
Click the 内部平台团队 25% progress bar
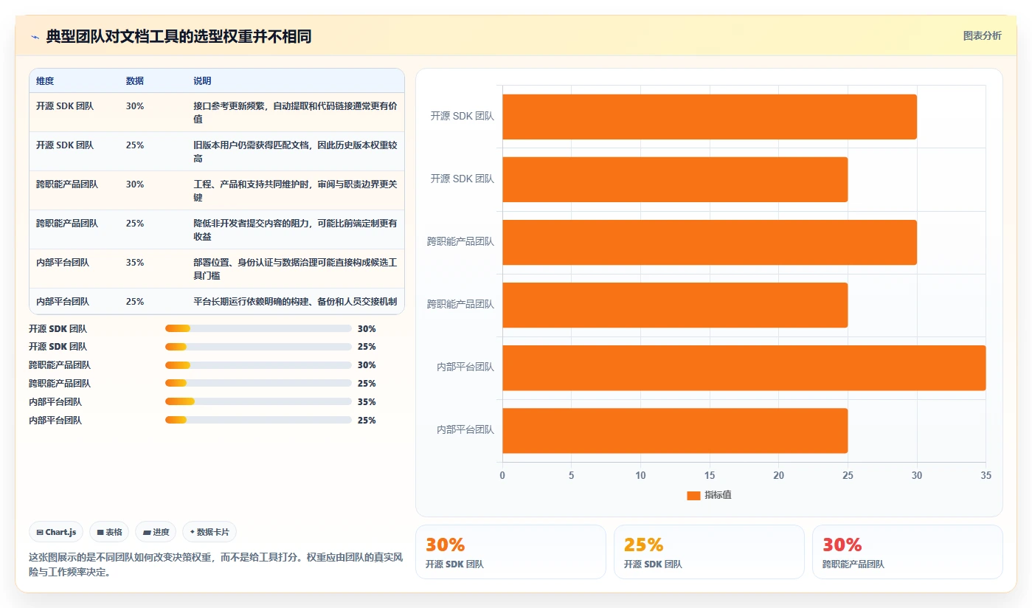(x=258, y=420)
